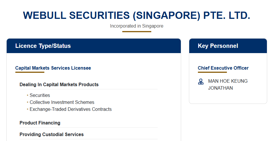Click the bullet before Exchange-Traded Derivatives Contracts

[28, 109]
